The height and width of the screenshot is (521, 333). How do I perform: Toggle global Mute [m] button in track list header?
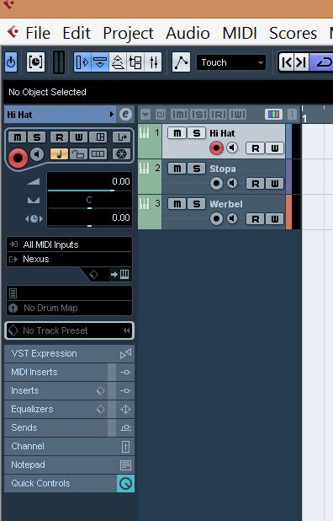pos(179,115)
